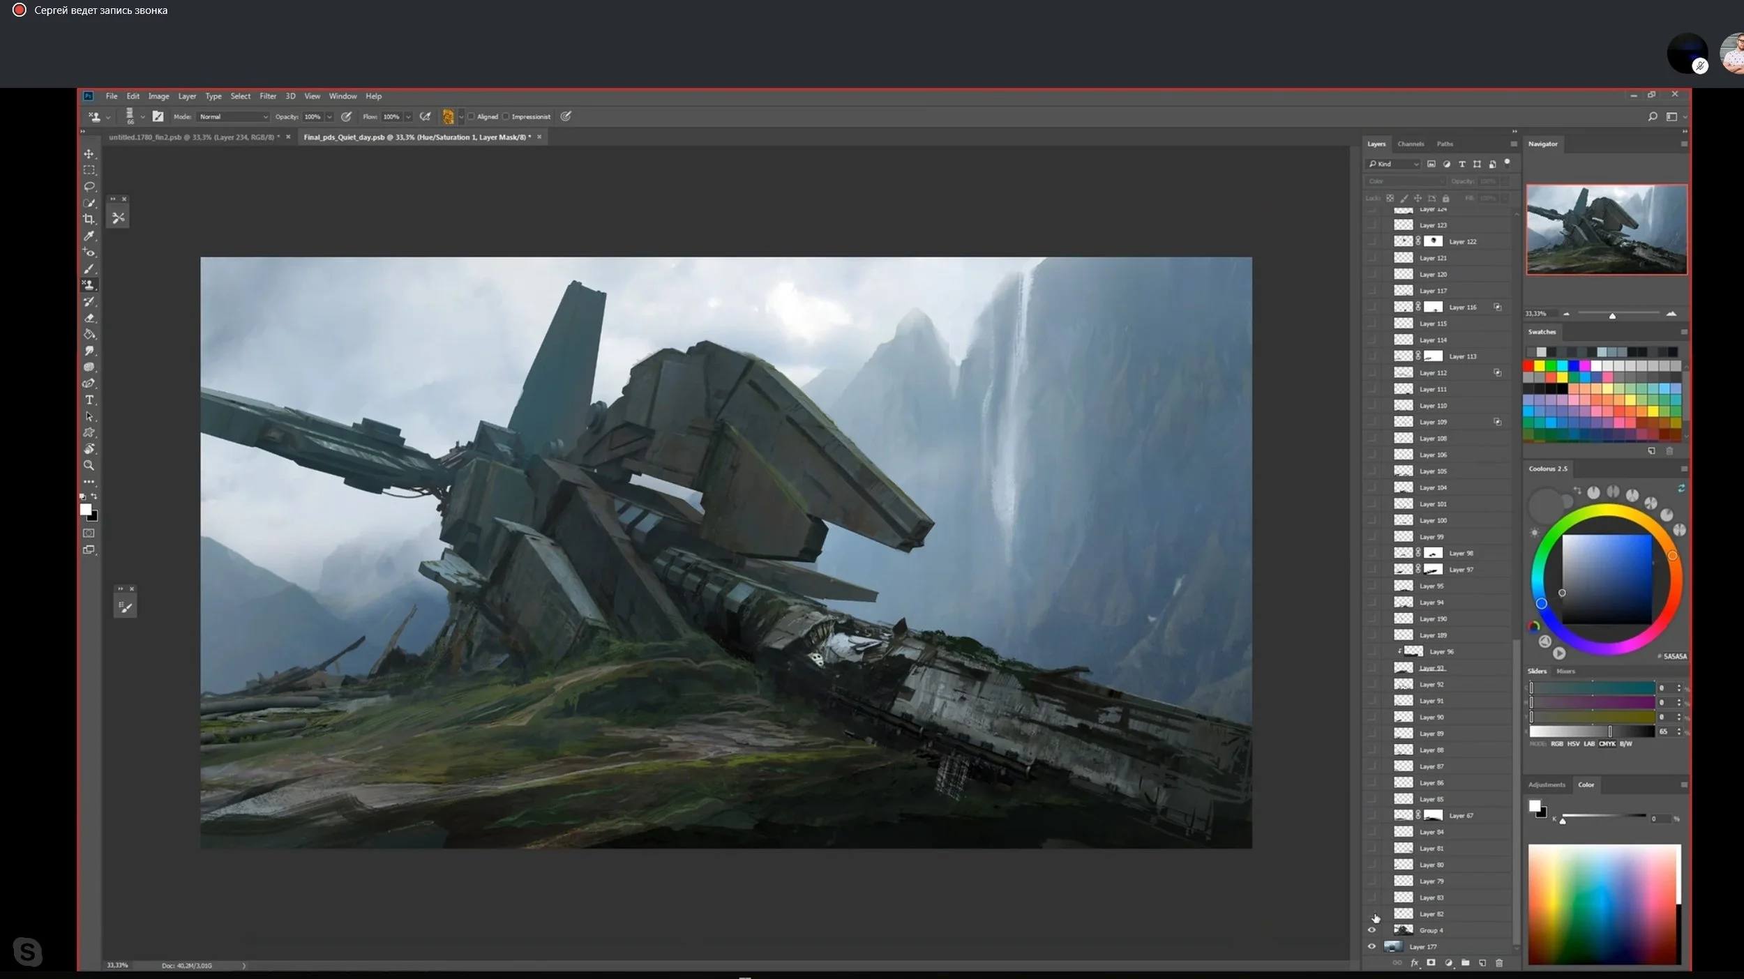Select CMYK mode in Coolorus
The height and width of the screenshot is (979, 1744).
1607,744
